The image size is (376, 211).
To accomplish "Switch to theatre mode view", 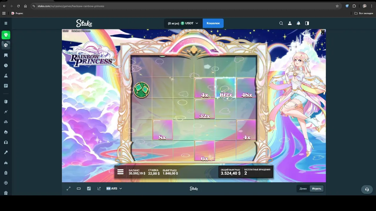I will tap(79, 188).
